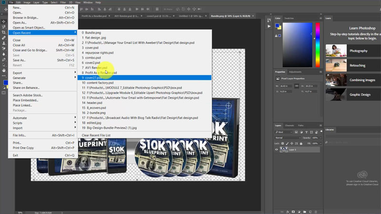
Task: Click the new group folder icon
Action: tap(305, 211)
